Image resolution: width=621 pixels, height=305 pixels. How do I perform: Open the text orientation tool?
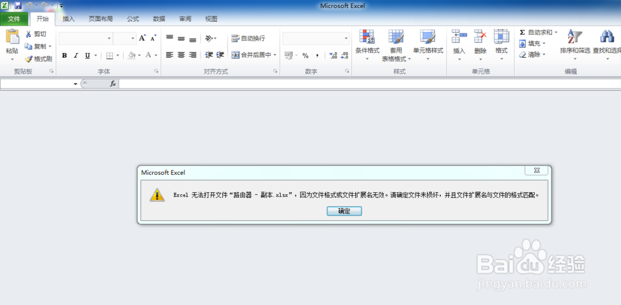coord(211,38)
